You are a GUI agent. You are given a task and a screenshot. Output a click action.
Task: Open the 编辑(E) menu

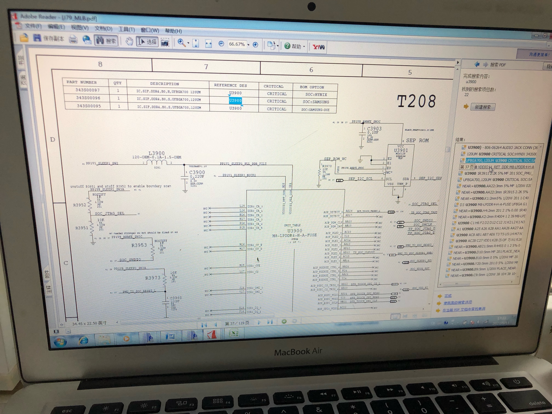click(x=56, y=27)
